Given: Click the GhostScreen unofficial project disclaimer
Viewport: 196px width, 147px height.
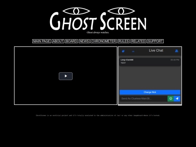Looking at the screenshot, I should (x=98, y=115).
